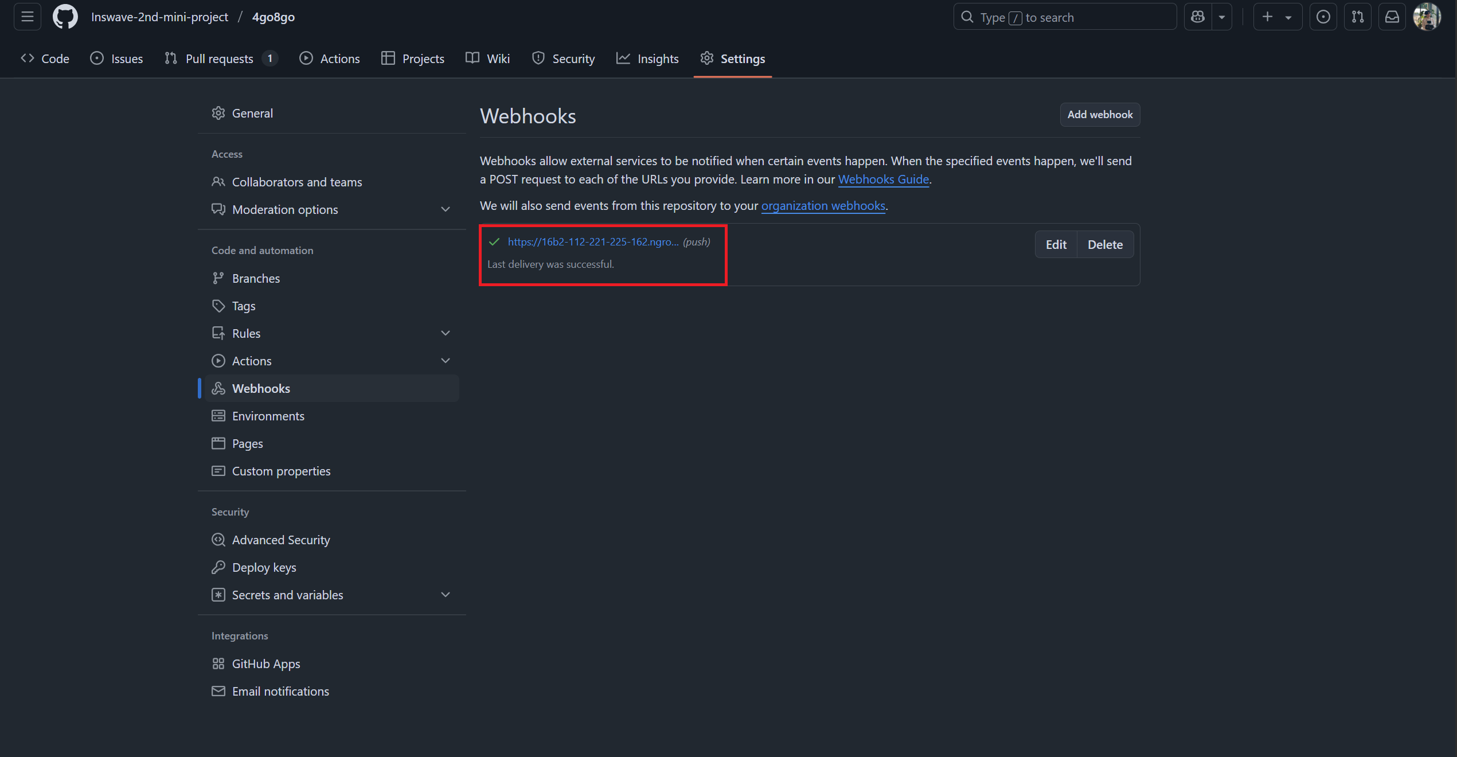This screenshot has height=757, width=1457.
Task: Expand Actions settings in sidebar
Action: 445,361
